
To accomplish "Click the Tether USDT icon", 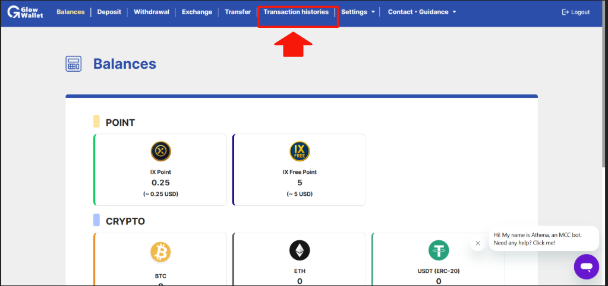I will pos(439,250).
